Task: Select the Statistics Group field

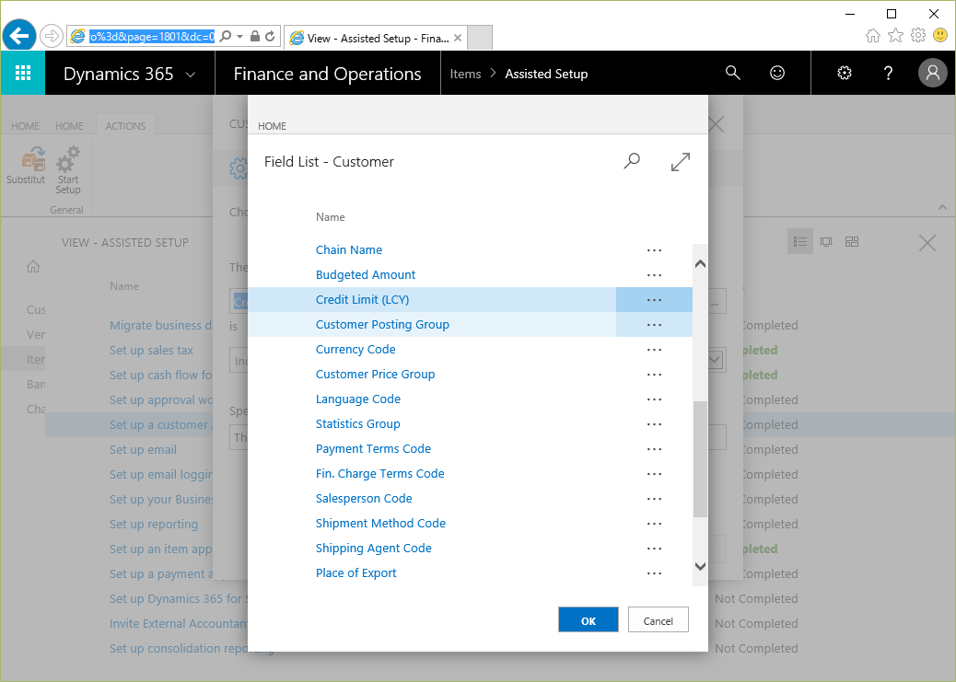Action: [x=358, y=424]
